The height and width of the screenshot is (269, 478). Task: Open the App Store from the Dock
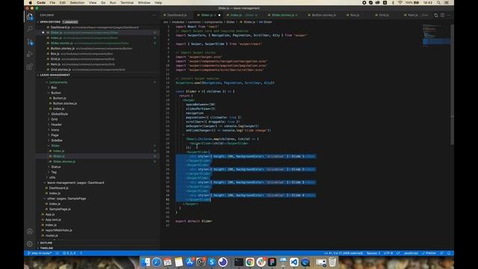point(190,262)
